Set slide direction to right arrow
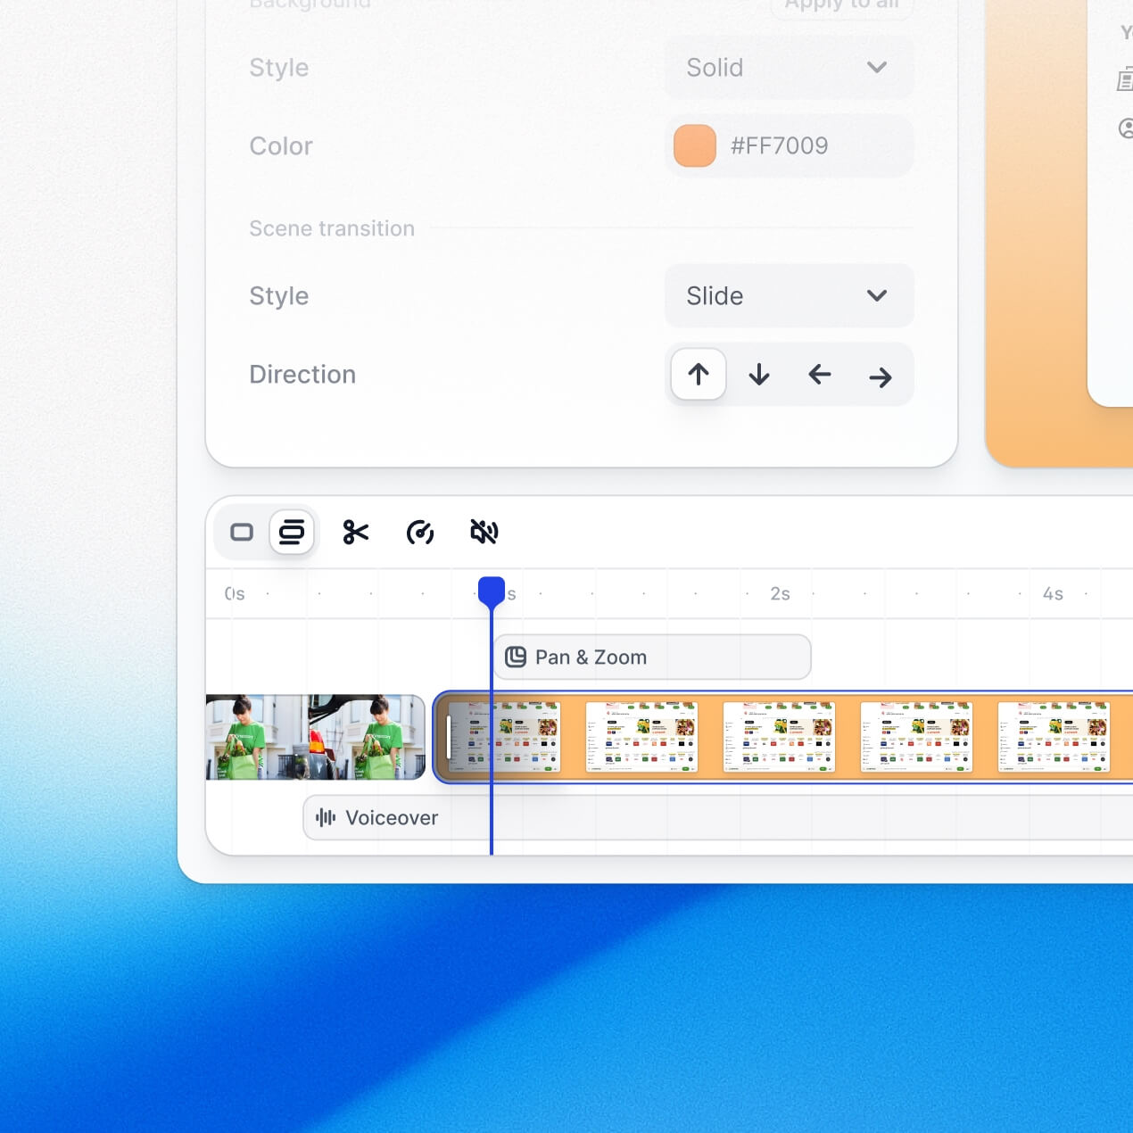Screen dimensions: 1133x1133 (881, 376)
